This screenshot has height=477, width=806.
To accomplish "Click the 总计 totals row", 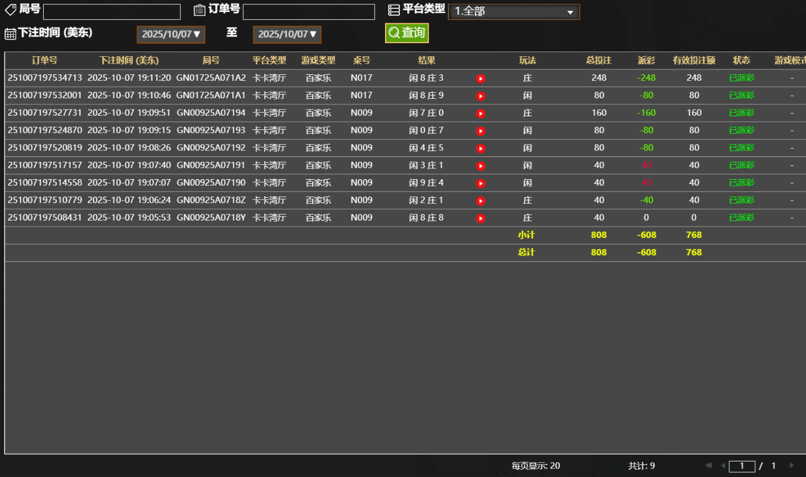I will [x=527, y=252].
